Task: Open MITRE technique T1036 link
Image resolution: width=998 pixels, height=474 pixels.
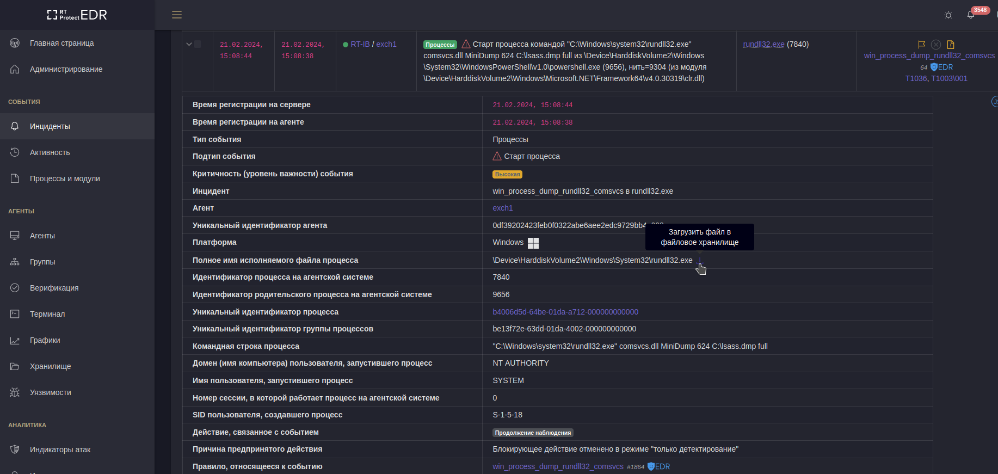Action: 916,78
